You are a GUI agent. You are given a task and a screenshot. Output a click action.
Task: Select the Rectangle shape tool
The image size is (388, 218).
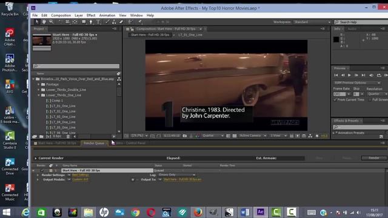[84, 22]
